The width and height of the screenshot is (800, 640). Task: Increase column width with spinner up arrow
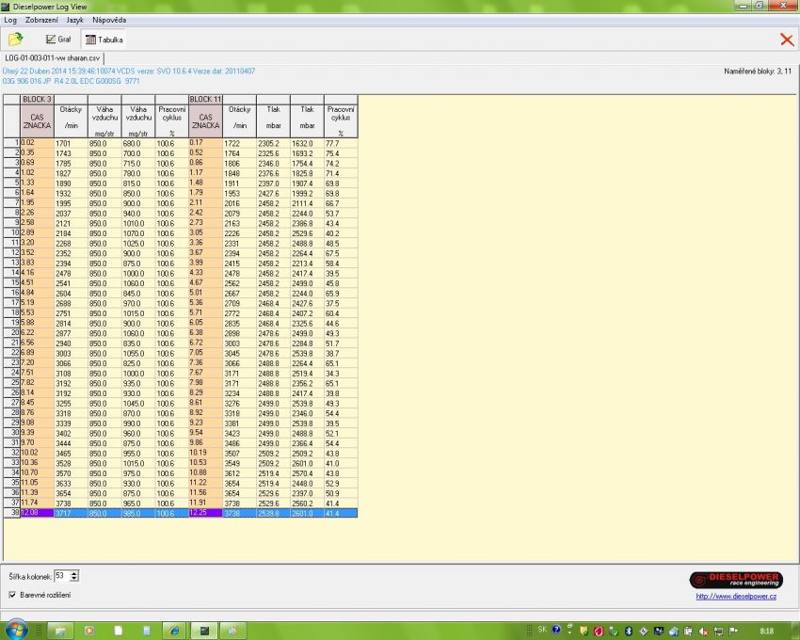(74, 573)
